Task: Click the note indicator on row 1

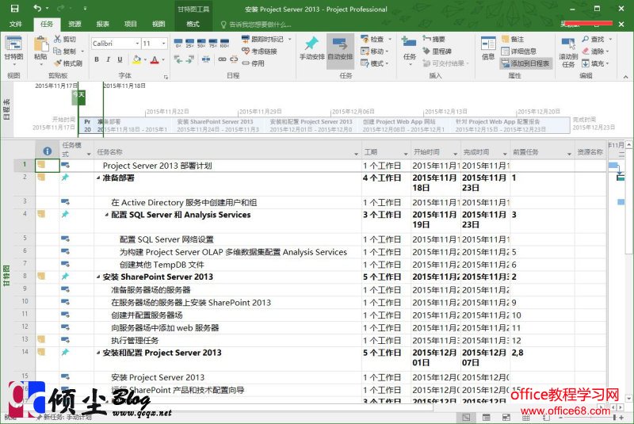Action: 41,165
